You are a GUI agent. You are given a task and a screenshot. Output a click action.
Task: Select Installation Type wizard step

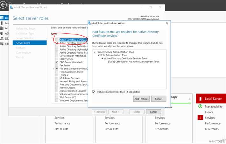pos(25,34)
